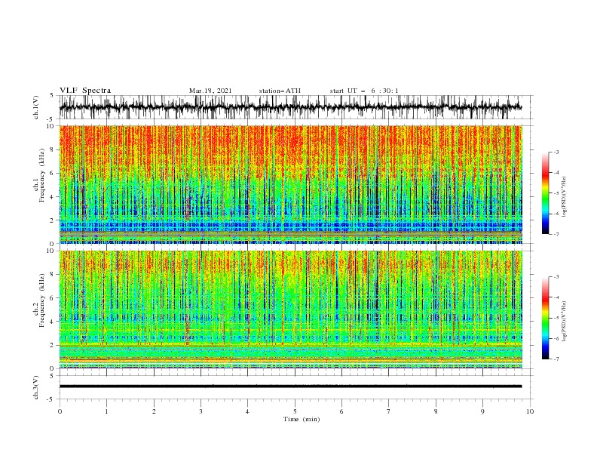
Task: Click the "-7" tick on ch.1 color bar
Action: pyautogui.click(x=556, y=234)
